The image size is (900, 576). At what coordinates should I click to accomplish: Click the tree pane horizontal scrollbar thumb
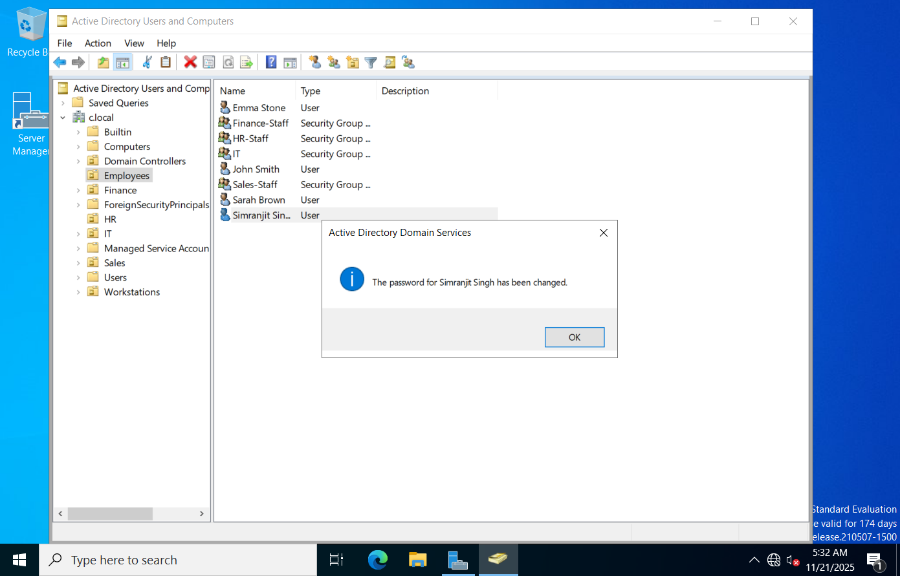coord(110,514)
